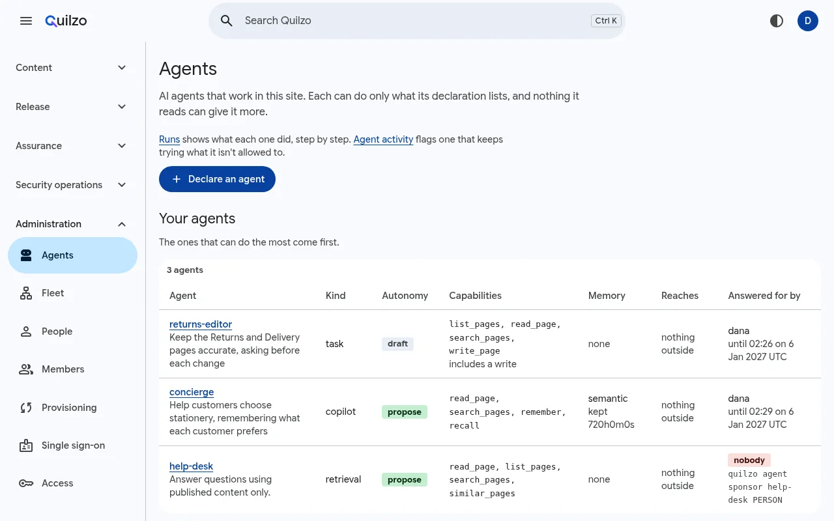Screen dimensions: 834x521
Task: Click the propose badge in concierge row
Action: 405,412
